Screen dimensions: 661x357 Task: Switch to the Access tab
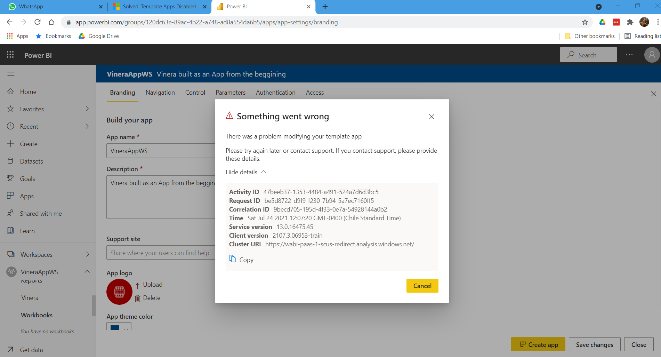[315, 92]
